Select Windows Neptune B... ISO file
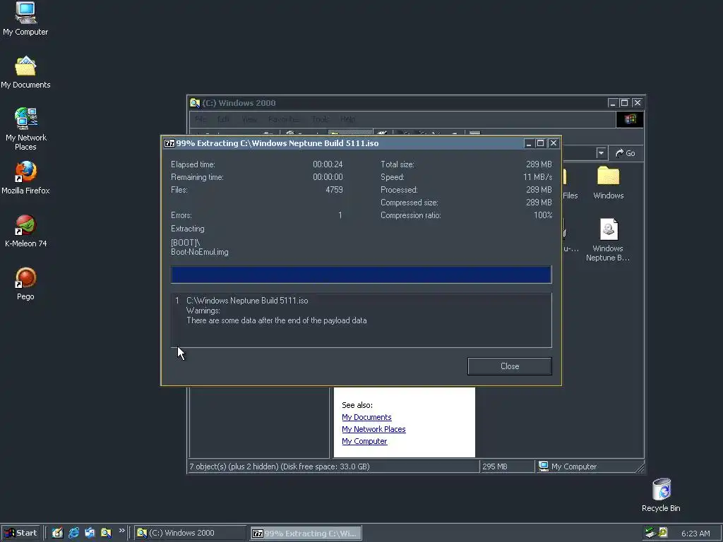The width and height of the screenshot is (723, 542). click(x=608, y=240)
